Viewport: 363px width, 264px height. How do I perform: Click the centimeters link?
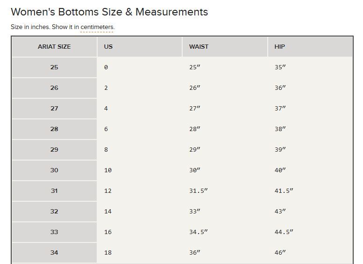tap(97, 27)
